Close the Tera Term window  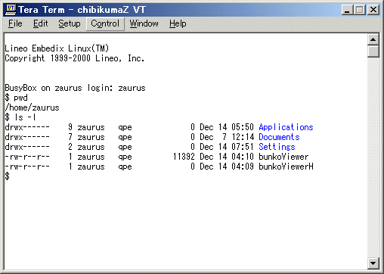click(373, 10)
